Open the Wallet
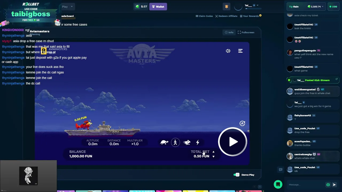 [x=158, y=7]
